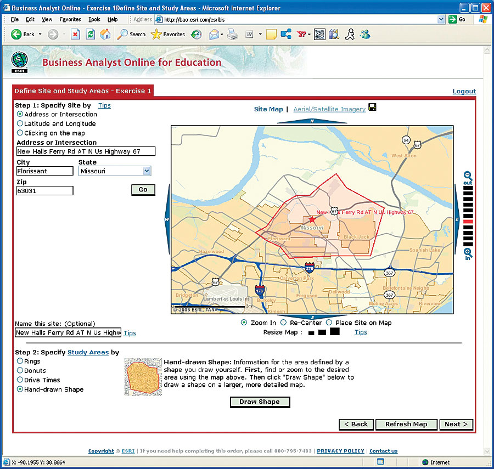Viewport: 494px width, 469px height.
Task: Open the Favorites menu
Action: [x=70, y=20]
